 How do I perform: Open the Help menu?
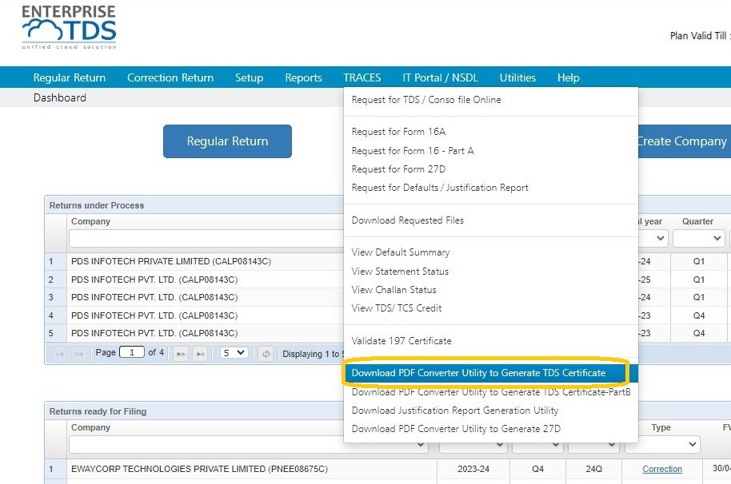[568, 77]
